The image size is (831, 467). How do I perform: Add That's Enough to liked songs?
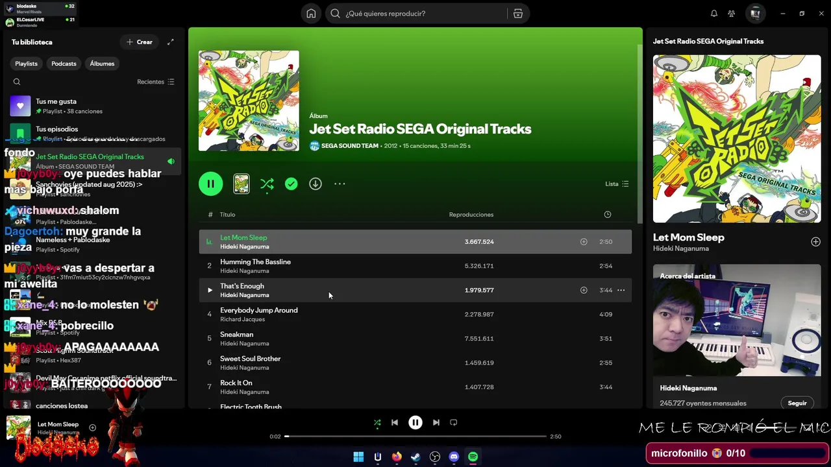click(584, 290)
